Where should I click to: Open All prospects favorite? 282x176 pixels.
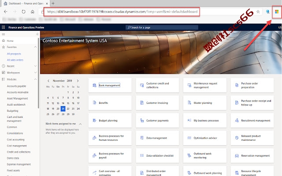14,54
